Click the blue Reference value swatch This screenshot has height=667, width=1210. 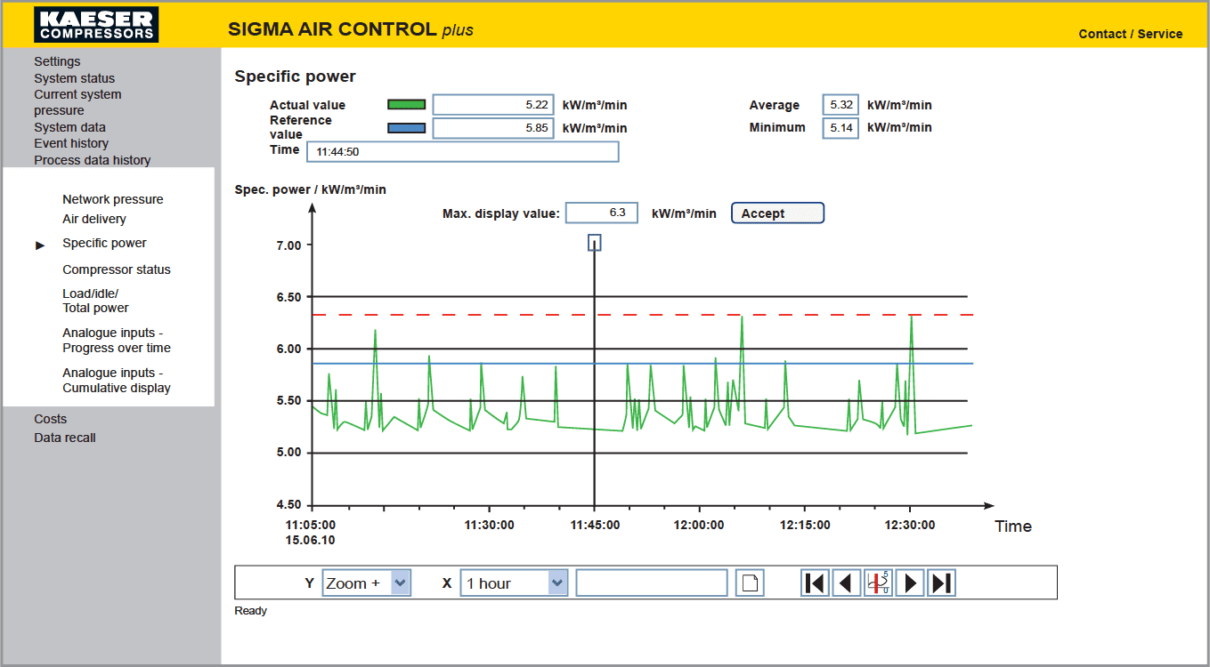tap(406, 128)
